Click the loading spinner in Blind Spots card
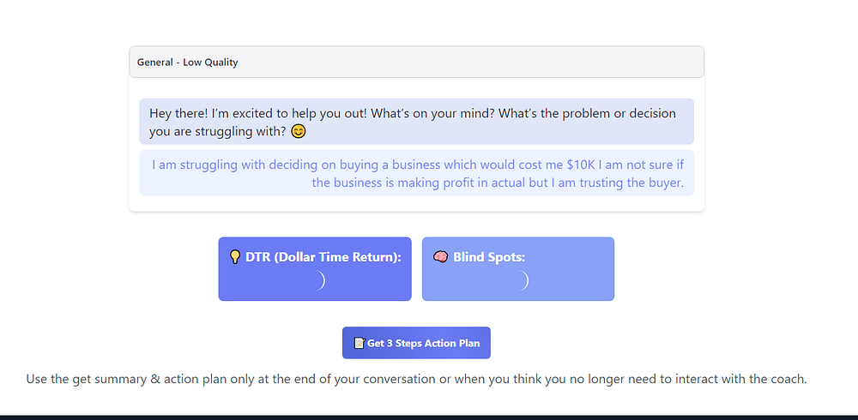 522,280
